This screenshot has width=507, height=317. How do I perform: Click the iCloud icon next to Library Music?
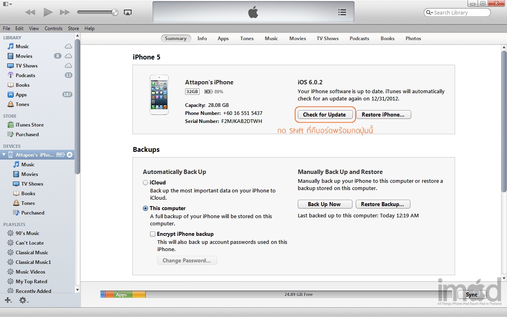[68, 46]
